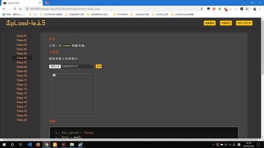Screen dimensions: 264x148
Task: Click the recording indicator in the system tray
Action: (x=217, y=144)
